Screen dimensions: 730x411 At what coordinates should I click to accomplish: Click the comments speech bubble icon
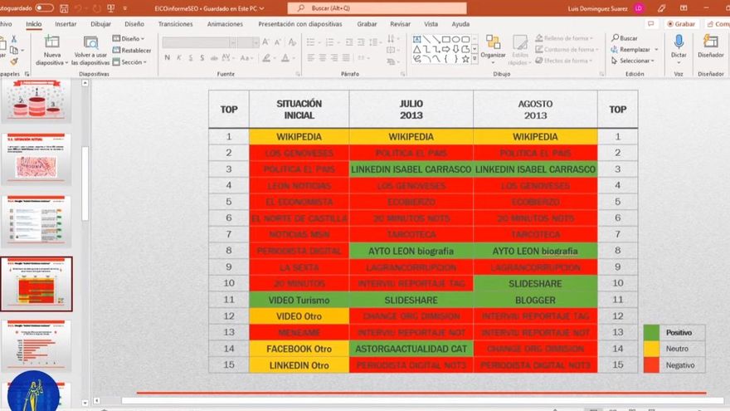[651, 24]
